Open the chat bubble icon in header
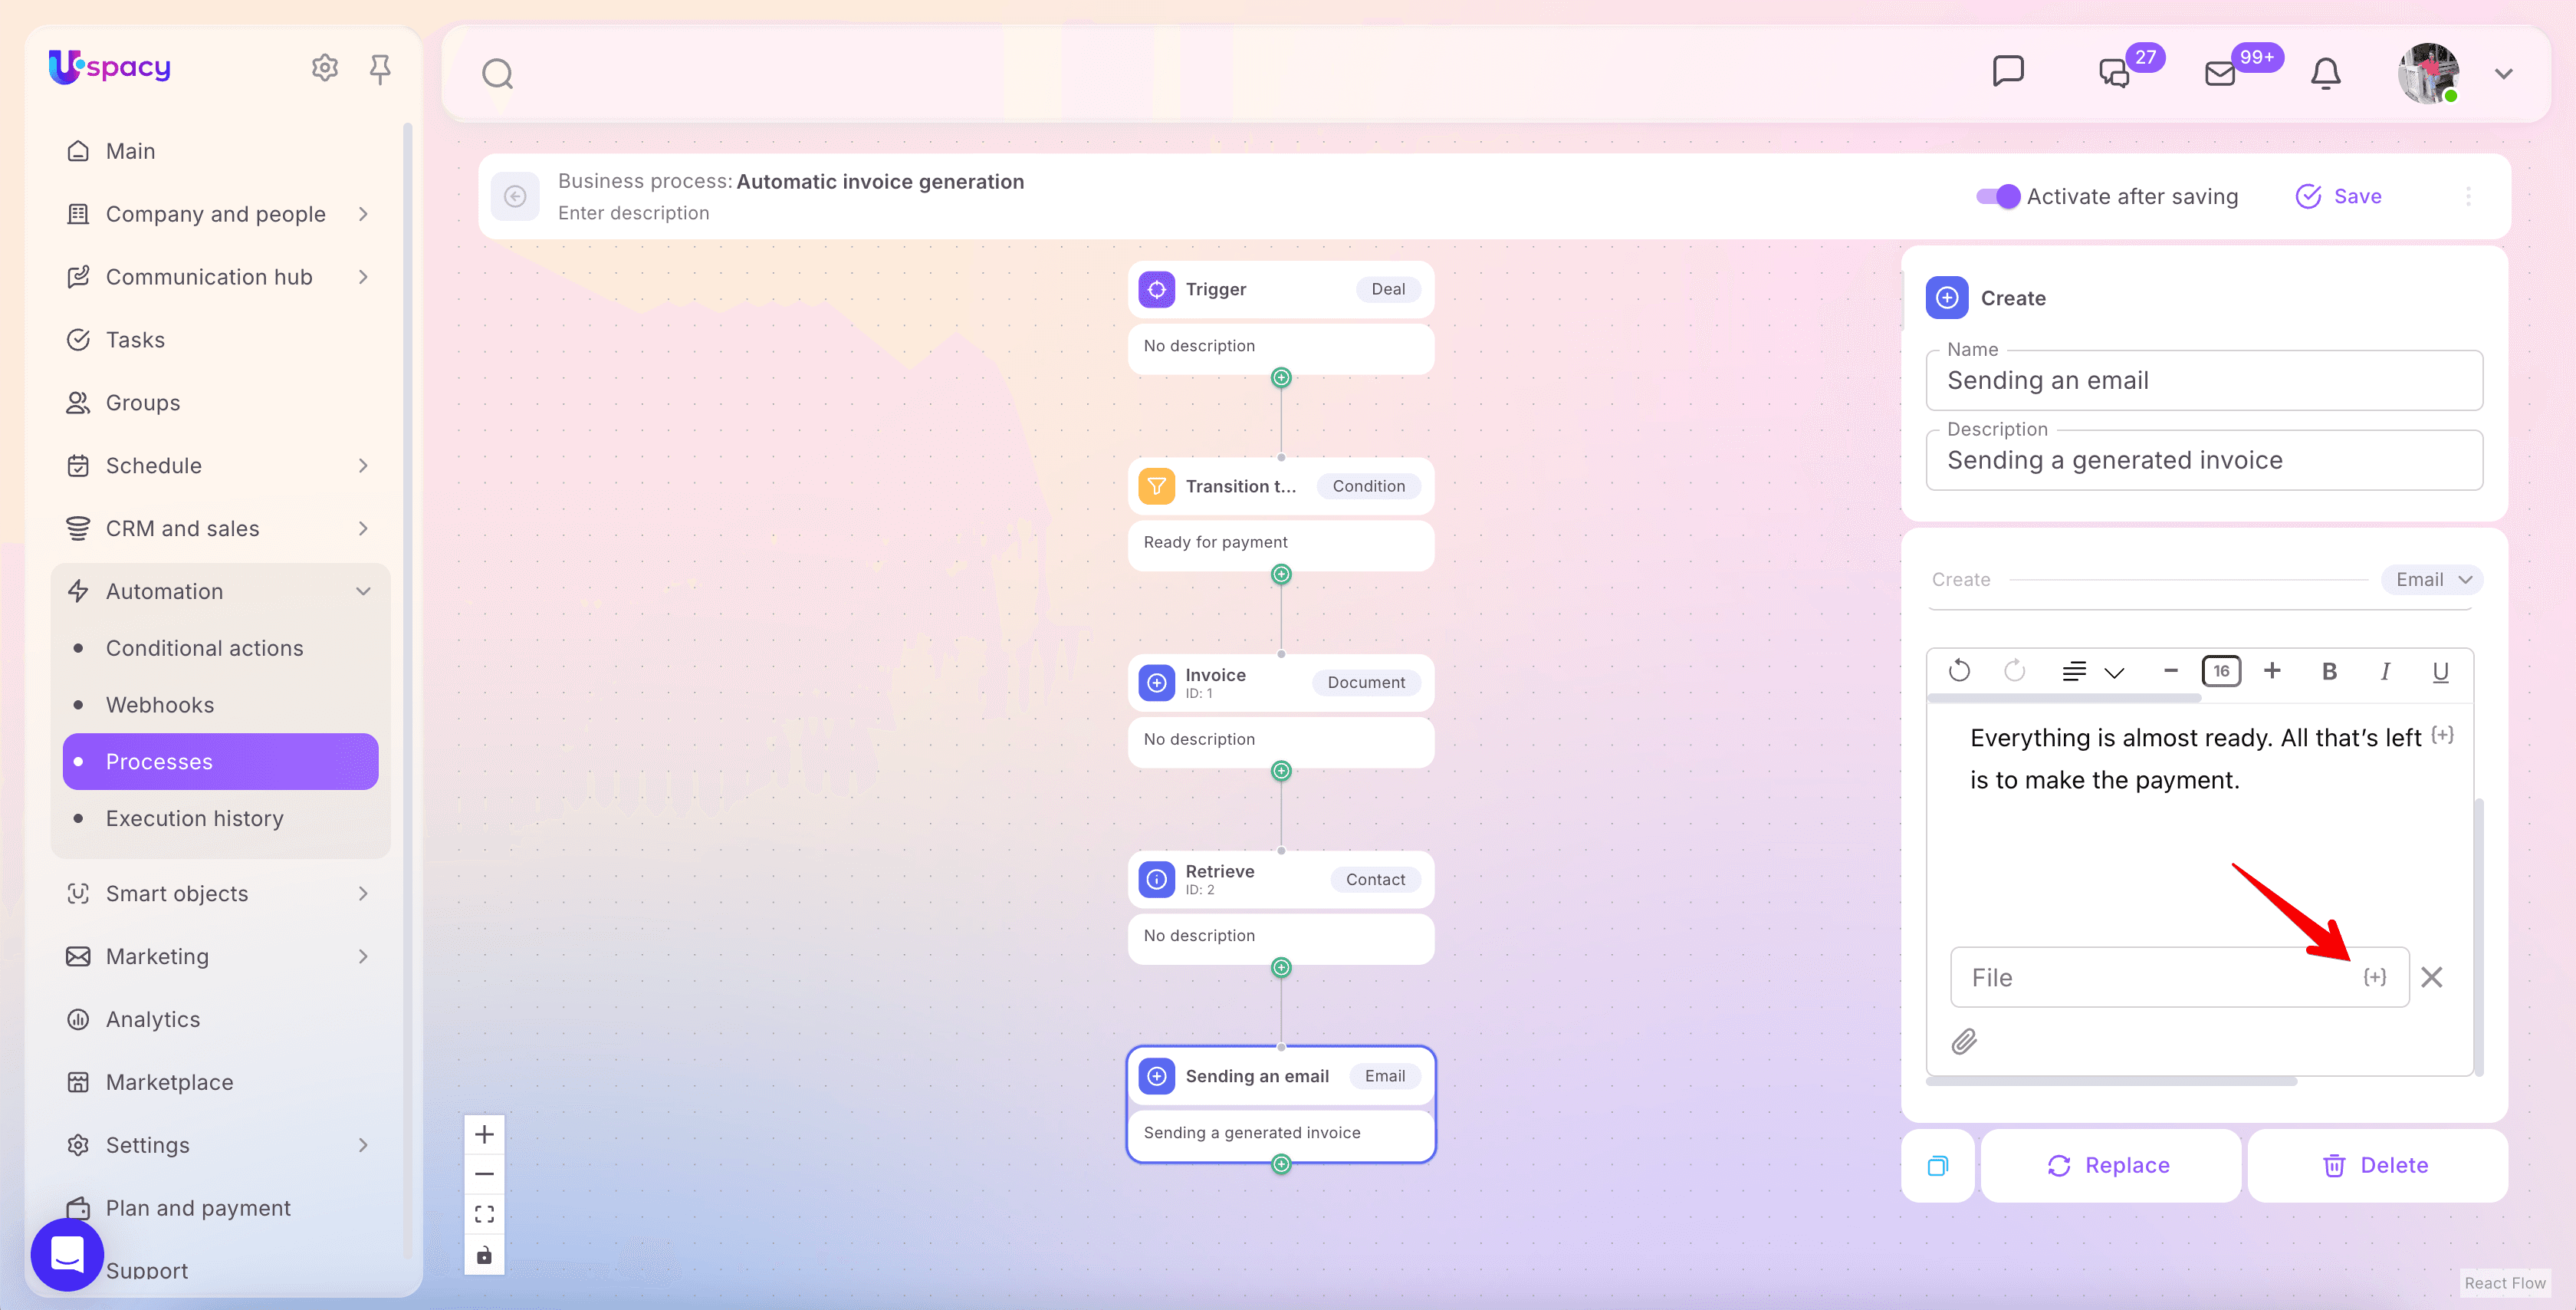The image size is (2576, 1310). click(2008, 71)
